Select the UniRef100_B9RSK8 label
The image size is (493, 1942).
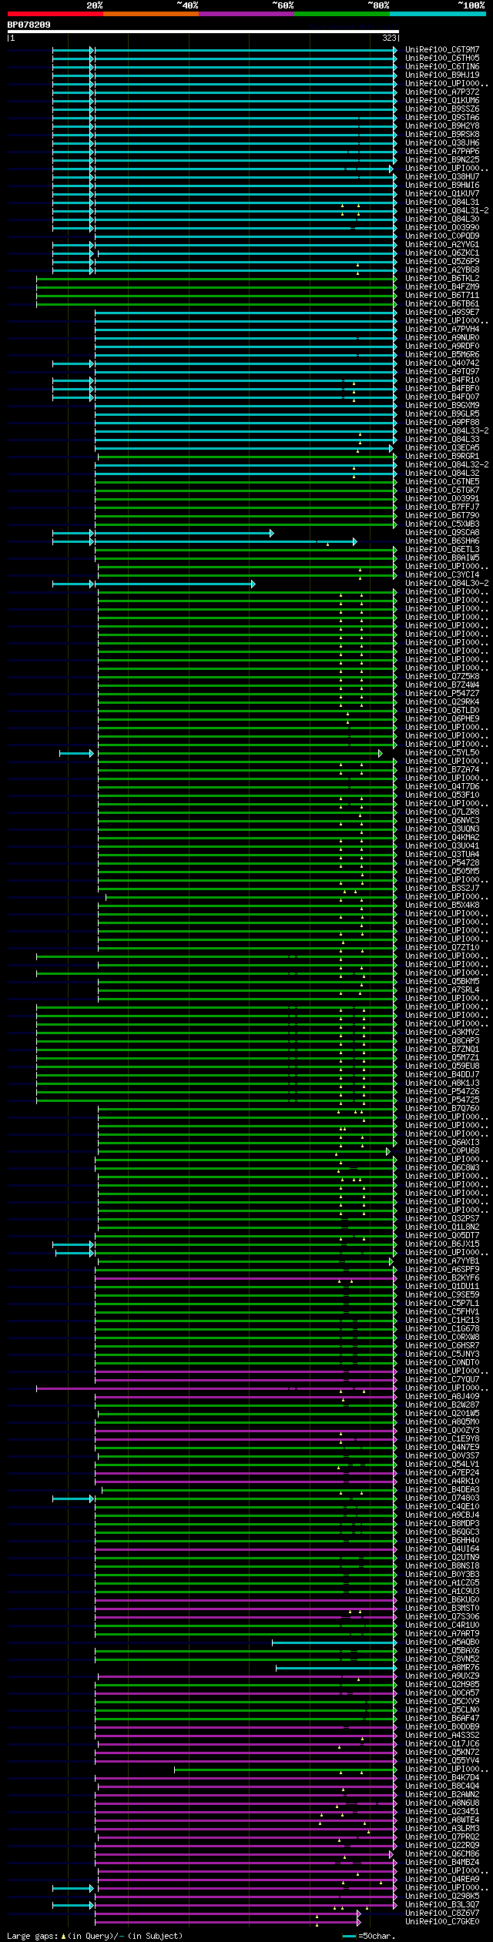pos(442,135)
